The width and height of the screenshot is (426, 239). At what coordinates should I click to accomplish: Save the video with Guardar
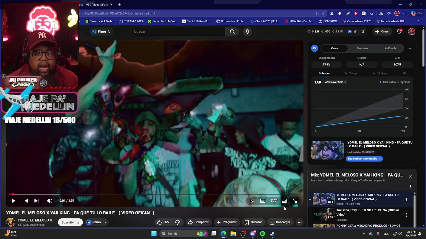click(x=253, y=222)
